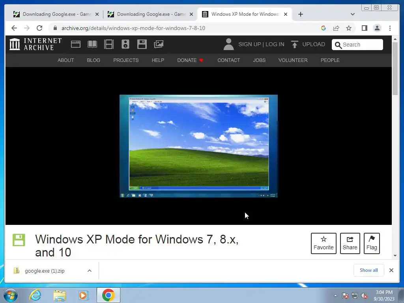Viewport: 404px width, 303px height.
Task: Open Windows Media Player from taskbar
Action: coord(84,295)
